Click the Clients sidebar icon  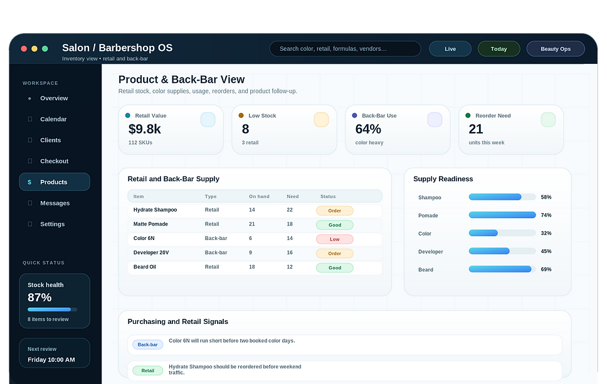[30, 140]
